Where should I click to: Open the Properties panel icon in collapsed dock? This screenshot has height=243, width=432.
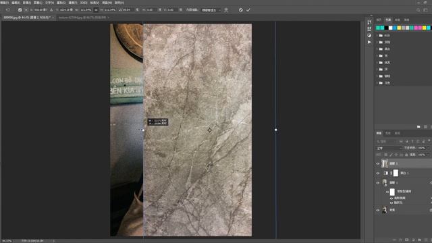[369, 28]
